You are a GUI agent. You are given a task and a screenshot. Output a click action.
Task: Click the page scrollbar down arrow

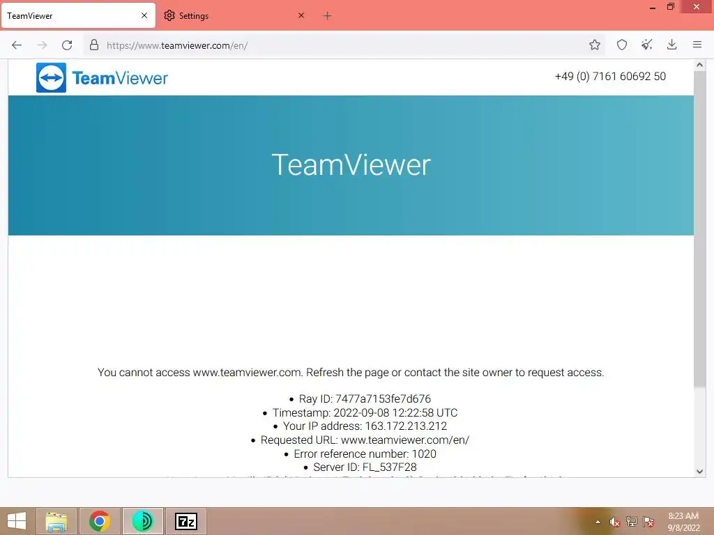coord(699,472)
